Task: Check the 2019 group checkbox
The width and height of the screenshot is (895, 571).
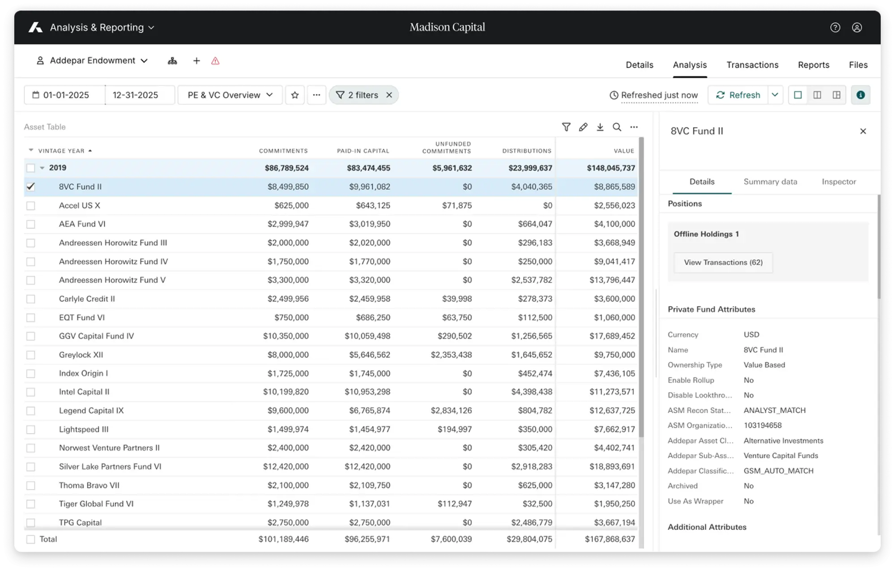Action: (30, 168)
